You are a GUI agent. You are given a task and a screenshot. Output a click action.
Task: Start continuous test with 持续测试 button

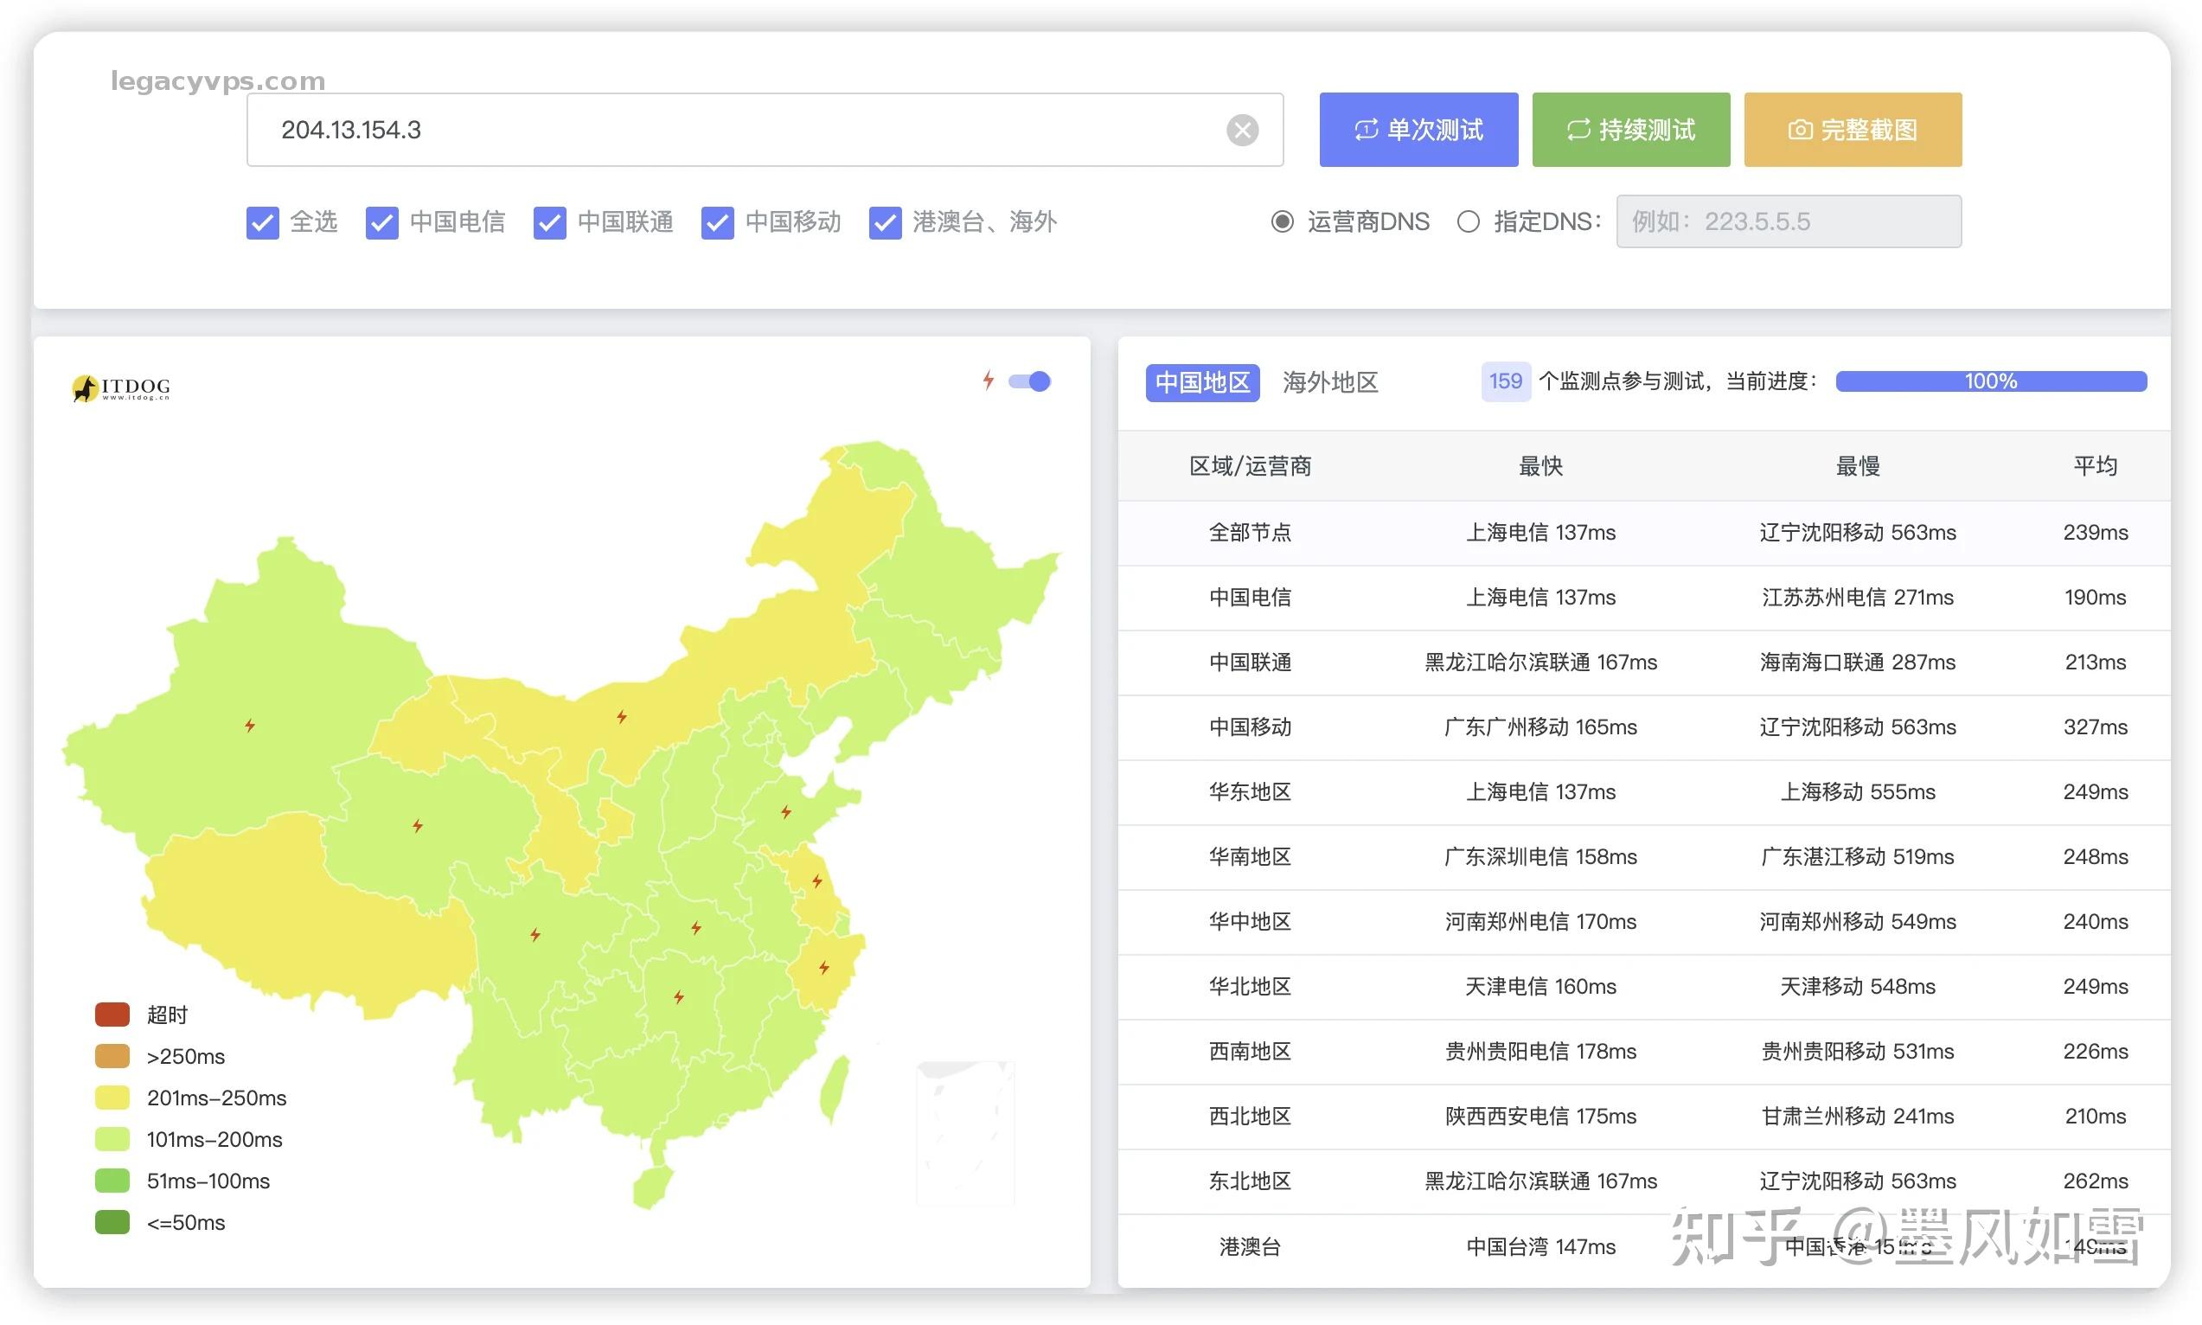tap(1631, 130)
